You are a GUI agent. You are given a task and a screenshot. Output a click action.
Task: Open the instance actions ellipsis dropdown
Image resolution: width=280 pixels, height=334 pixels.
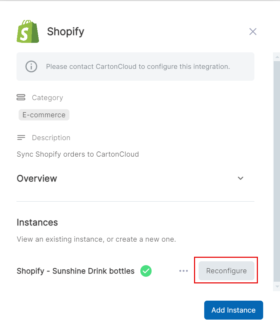click(x=183, y=271)
